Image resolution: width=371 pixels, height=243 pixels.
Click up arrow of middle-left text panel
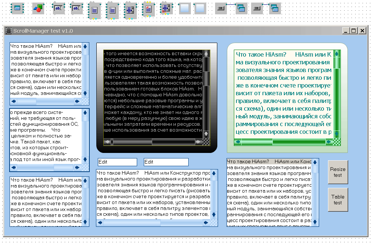(85, 112)
